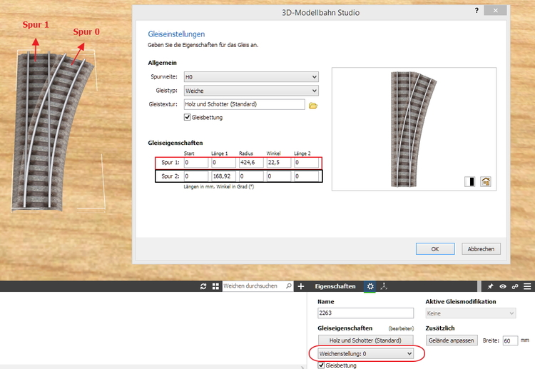Click the chain link icon
Screen dimensions: 535x369
[515, 286]
